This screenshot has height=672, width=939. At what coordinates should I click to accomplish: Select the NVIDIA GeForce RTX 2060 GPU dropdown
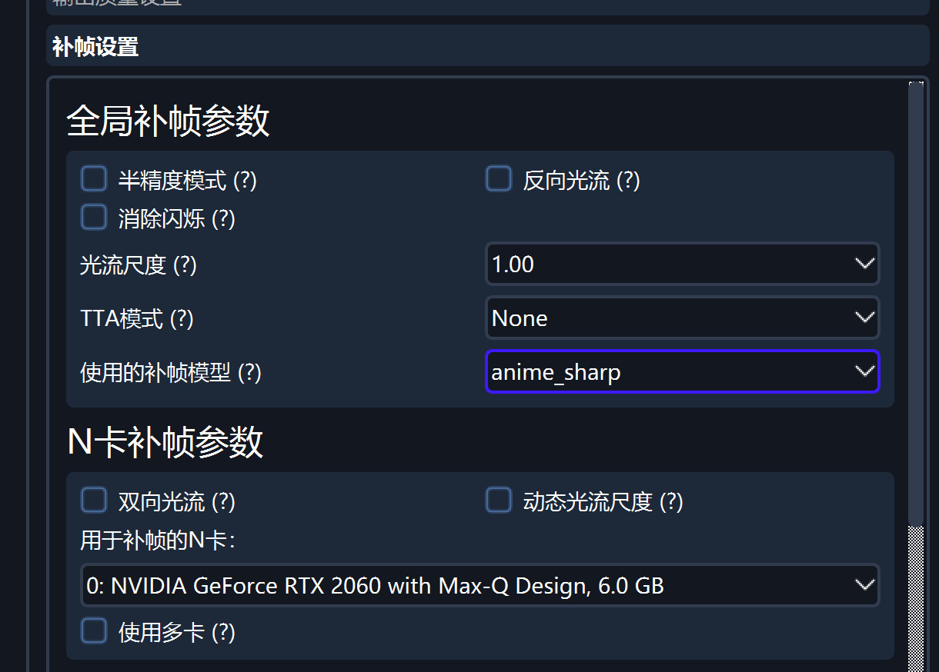point(480,586)
